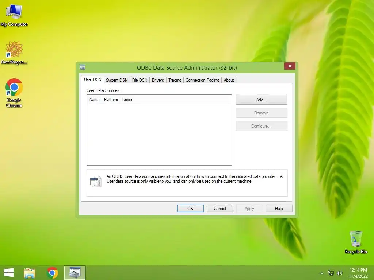This screenshot has width=374, height=280.
Task: Confirm with the OK button
Action: (x=190, y=208)
